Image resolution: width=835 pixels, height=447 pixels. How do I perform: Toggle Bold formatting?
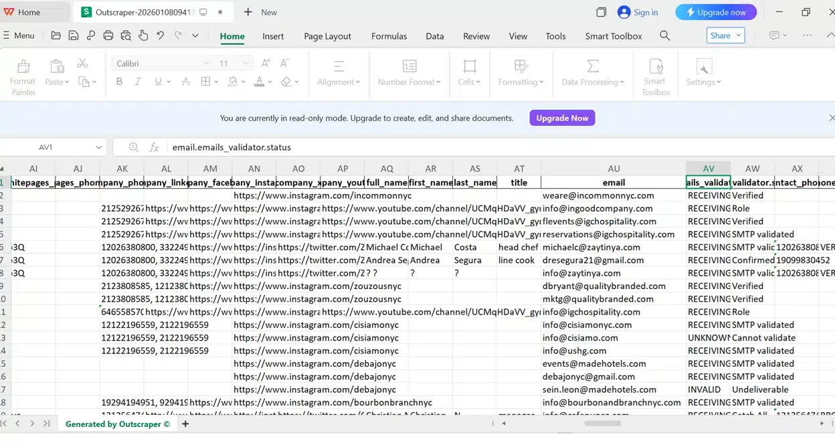point(119,82)
